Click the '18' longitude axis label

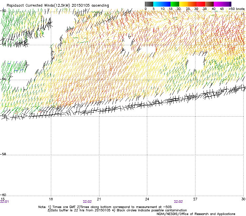pyautogui.click(x=51, y=199)
